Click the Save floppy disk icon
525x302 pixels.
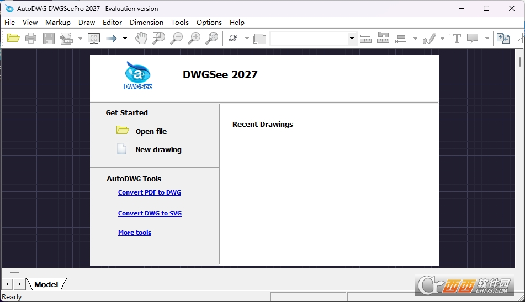point(49,38)
